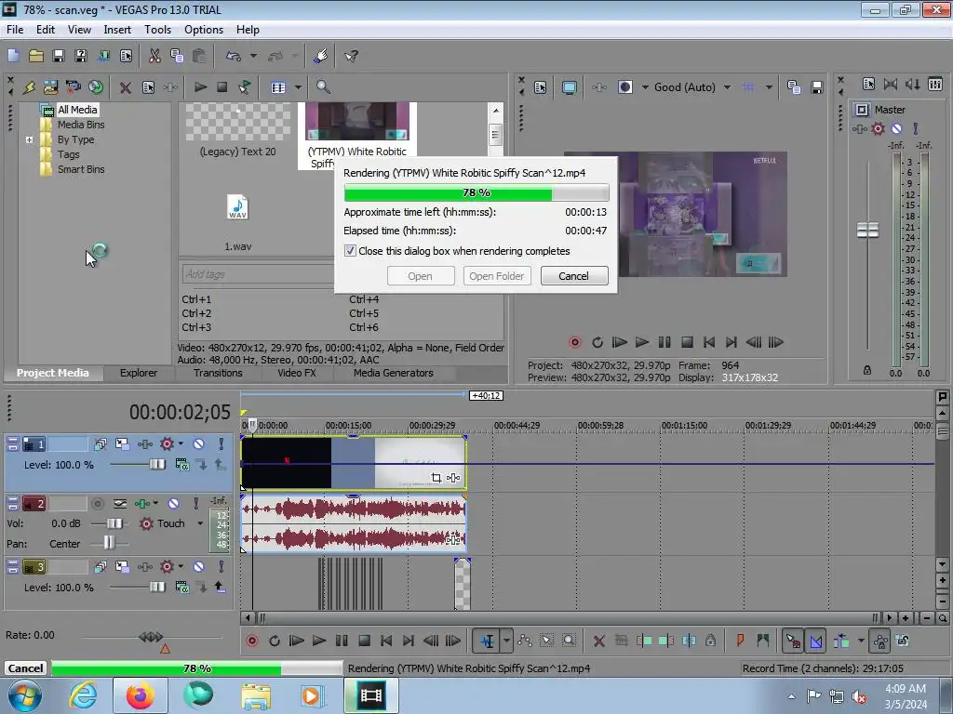Click the timeline transport Record button

pyautogui.click(x=252, y=641)
